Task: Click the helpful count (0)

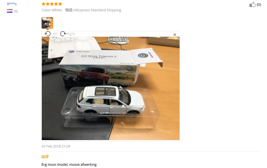Action: pos(259,5)
